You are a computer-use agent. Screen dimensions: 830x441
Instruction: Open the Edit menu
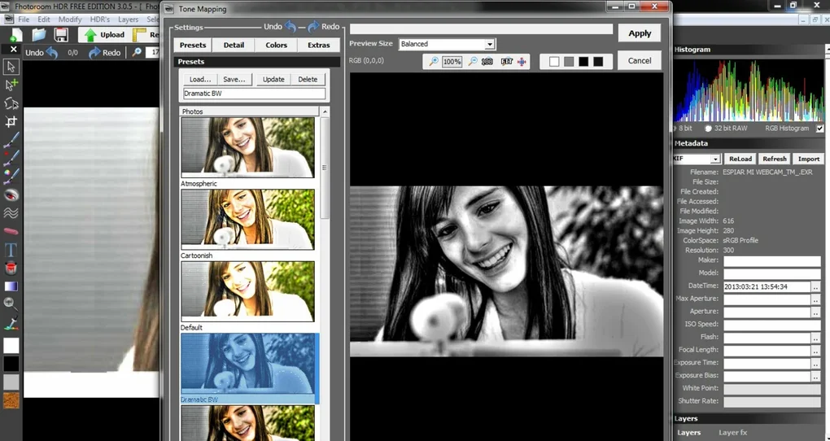[x=44, y=19]
